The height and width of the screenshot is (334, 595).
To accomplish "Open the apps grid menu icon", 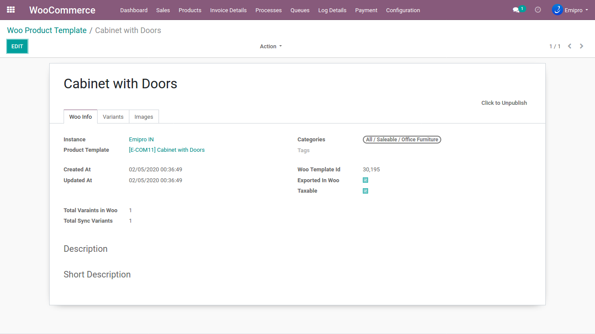I will click(x=11, y=10).
